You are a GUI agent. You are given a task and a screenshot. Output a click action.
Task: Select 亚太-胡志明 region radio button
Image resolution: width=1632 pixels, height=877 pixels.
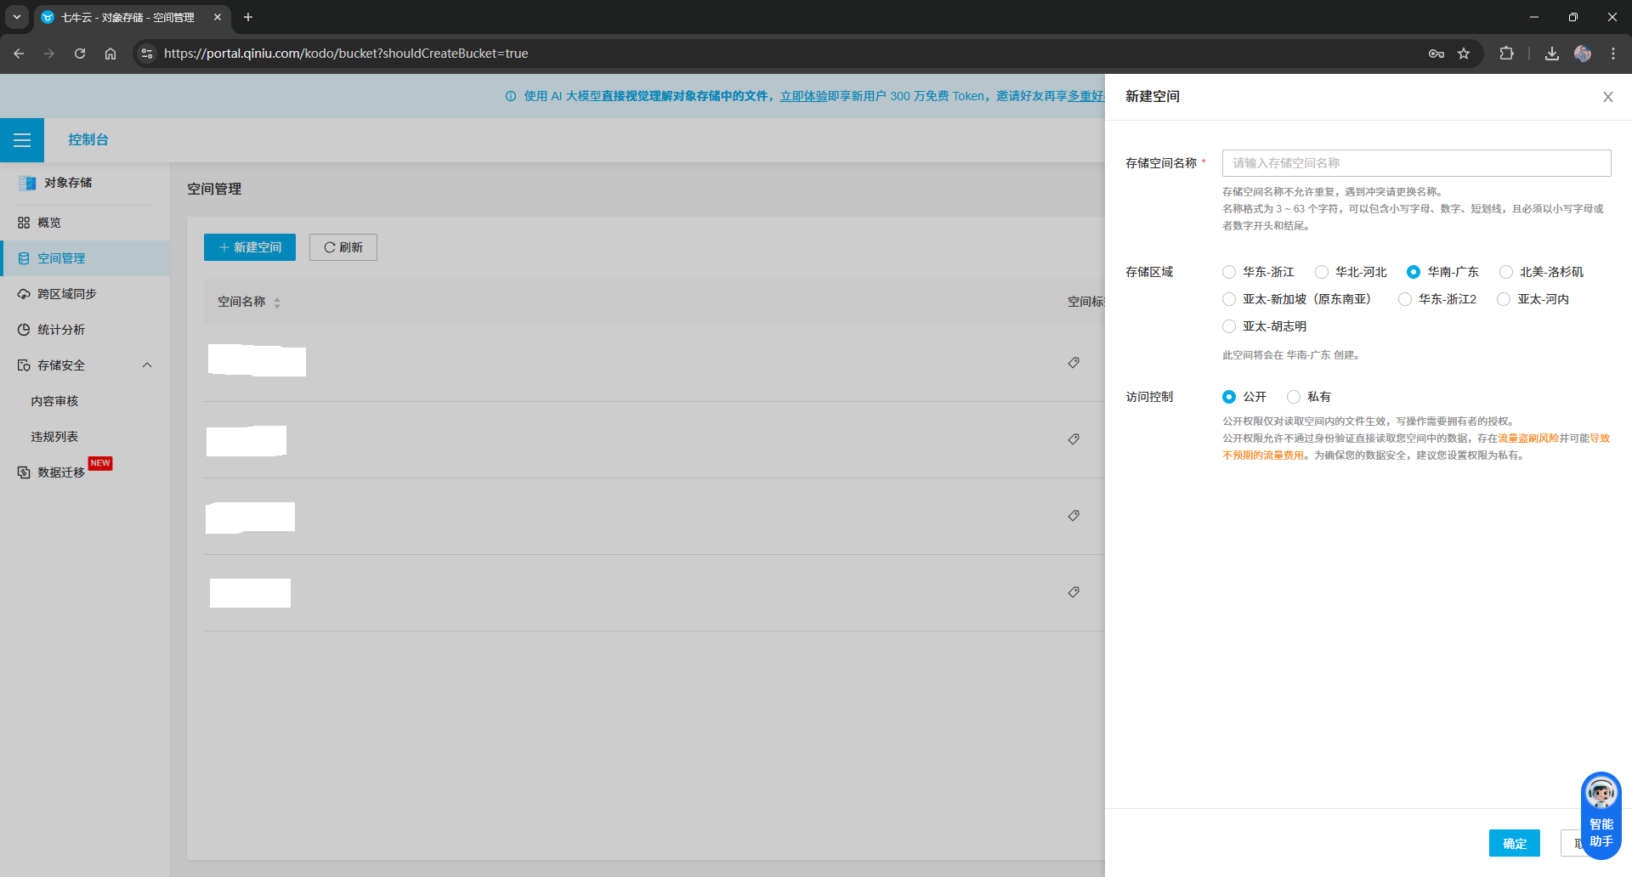point(1229,326)
